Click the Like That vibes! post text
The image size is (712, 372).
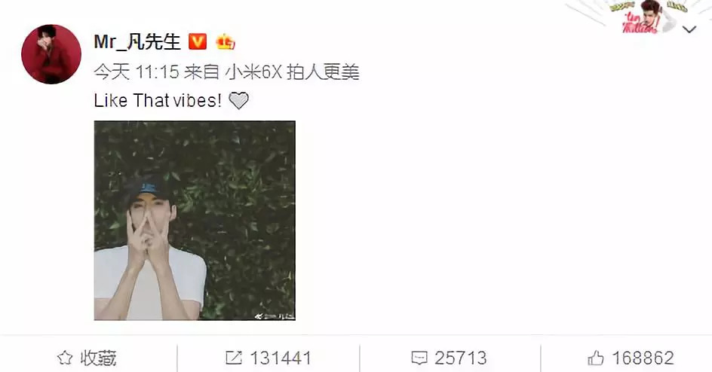(x=158, y=101)
